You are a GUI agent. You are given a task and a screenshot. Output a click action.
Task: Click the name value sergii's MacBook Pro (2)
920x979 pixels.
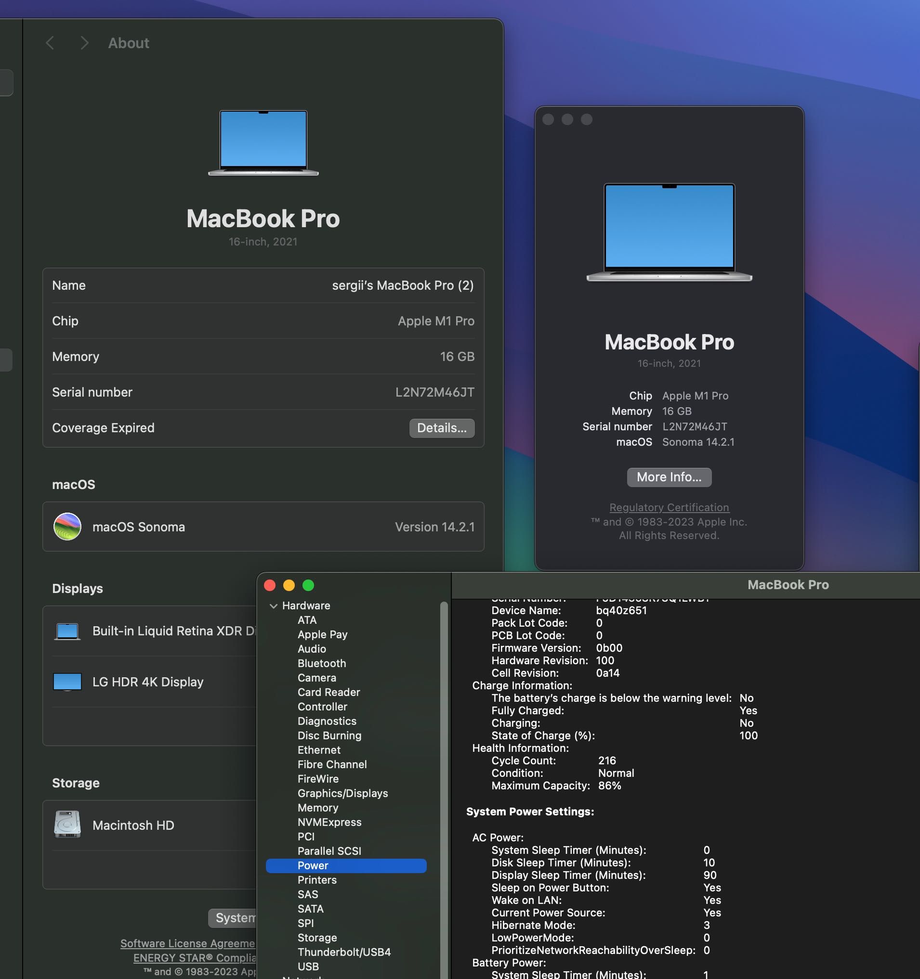pos(403,285)
